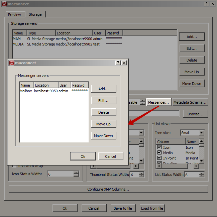Click Save to file
The height and width of the screenshot is (217, 217).
(x=123, y=208)
